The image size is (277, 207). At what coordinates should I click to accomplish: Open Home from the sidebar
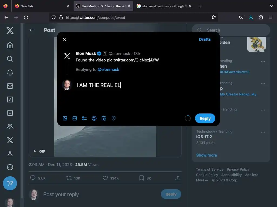pos(10,45)
